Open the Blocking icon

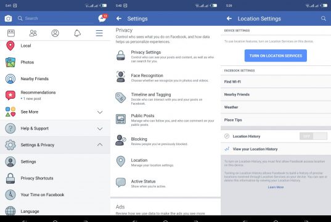pyautogui.click(x=121, y=140)
